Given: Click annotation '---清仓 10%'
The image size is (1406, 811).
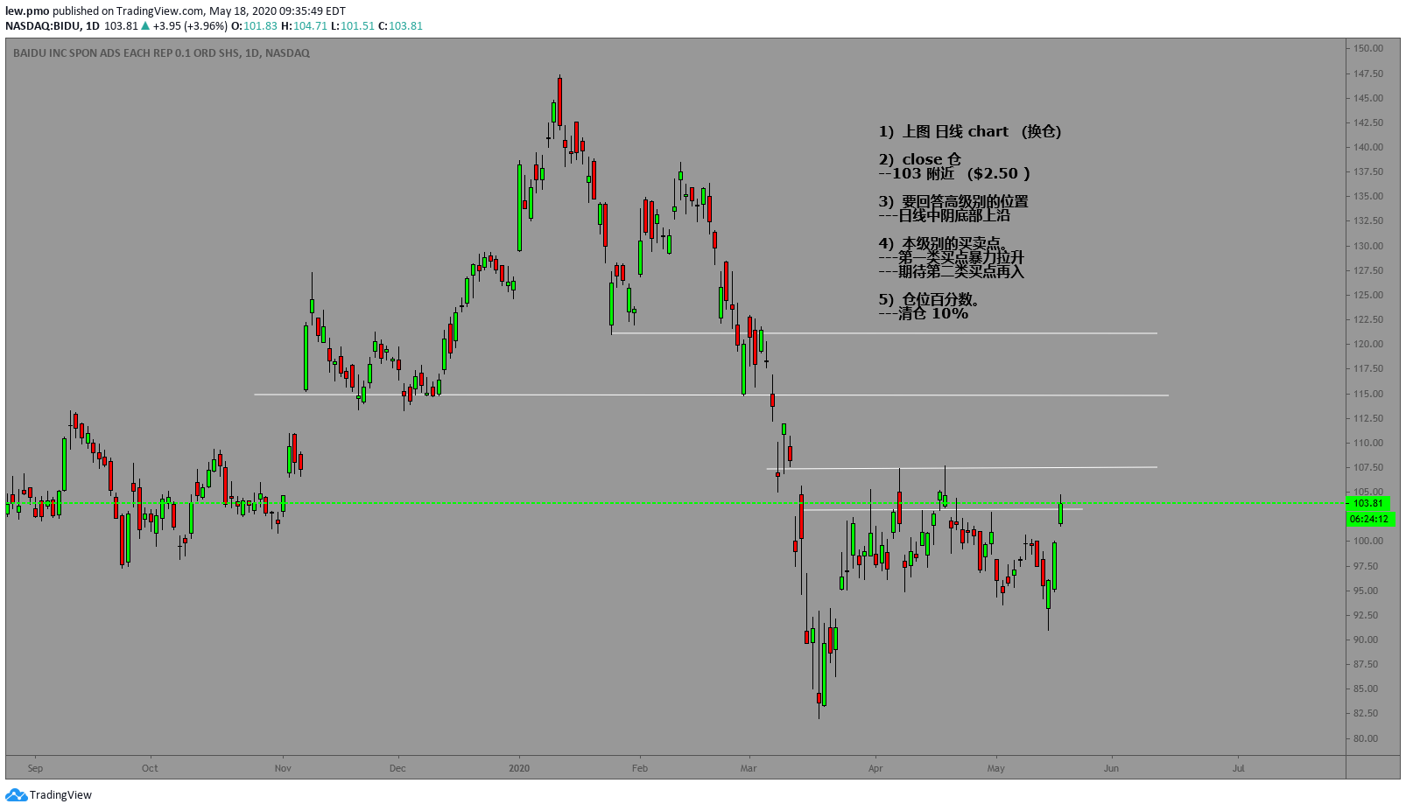Looking at the screenshot, I should pos(924,313).
